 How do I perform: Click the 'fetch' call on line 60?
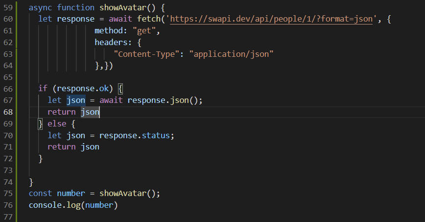coord(149,19)
